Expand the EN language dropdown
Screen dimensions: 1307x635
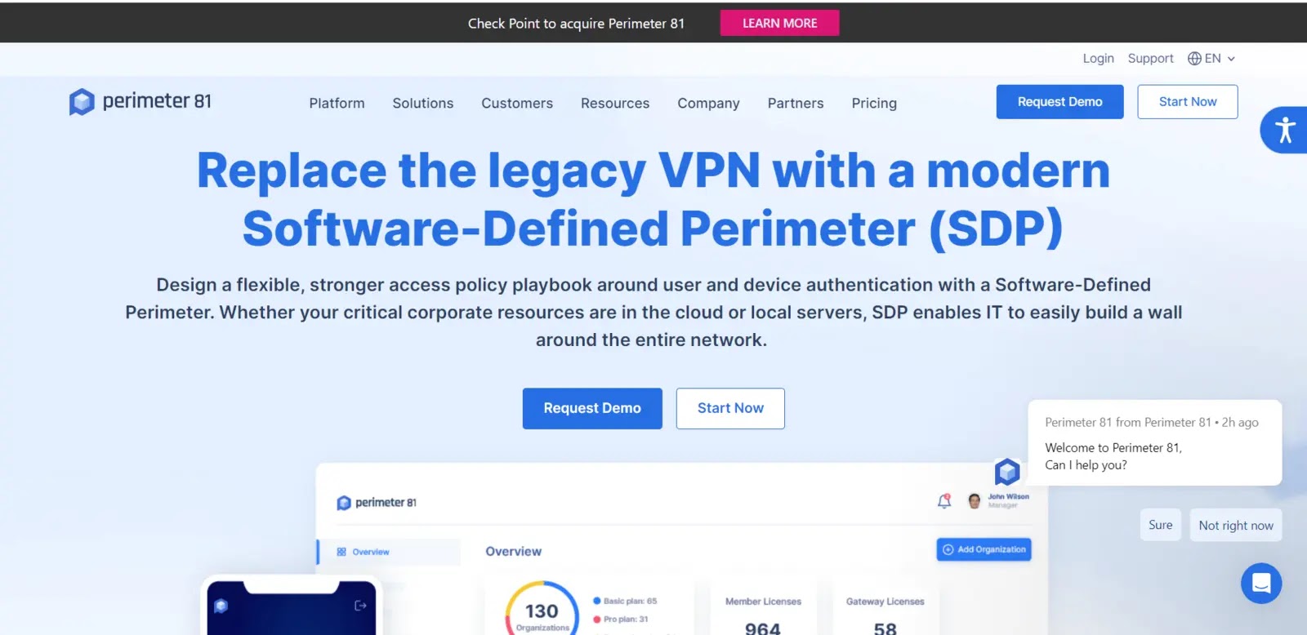click(1212, 59)
